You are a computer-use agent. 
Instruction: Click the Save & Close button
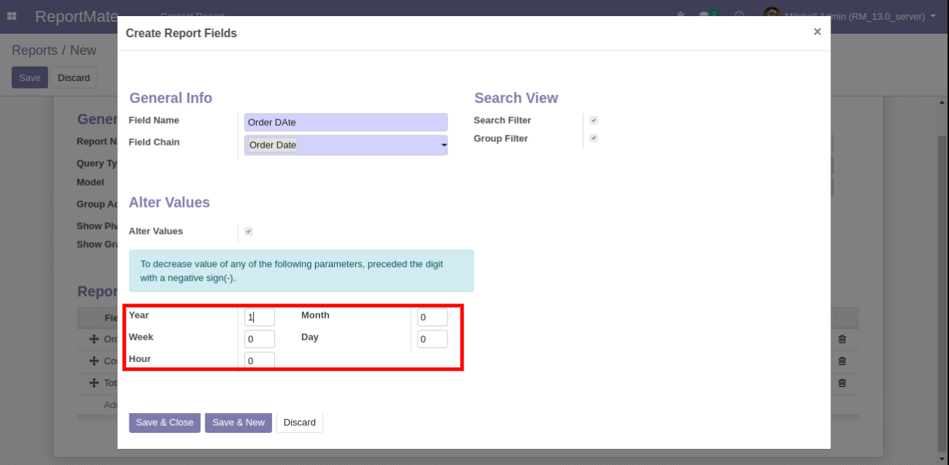(165, 423)
